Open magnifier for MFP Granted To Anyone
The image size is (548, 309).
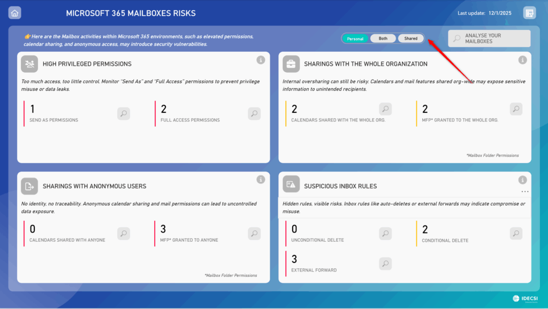(x=254, y=233)
